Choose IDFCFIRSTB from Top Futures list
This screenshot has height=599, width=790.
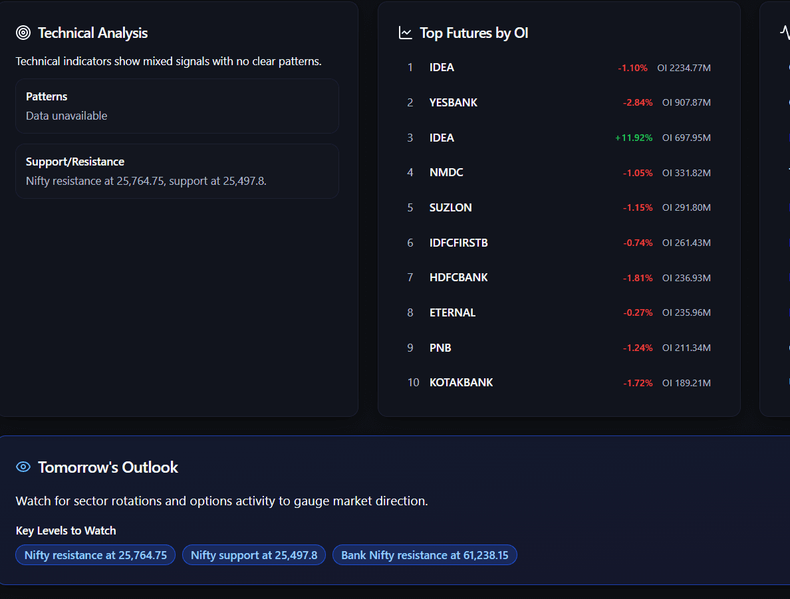coord(458,243)
